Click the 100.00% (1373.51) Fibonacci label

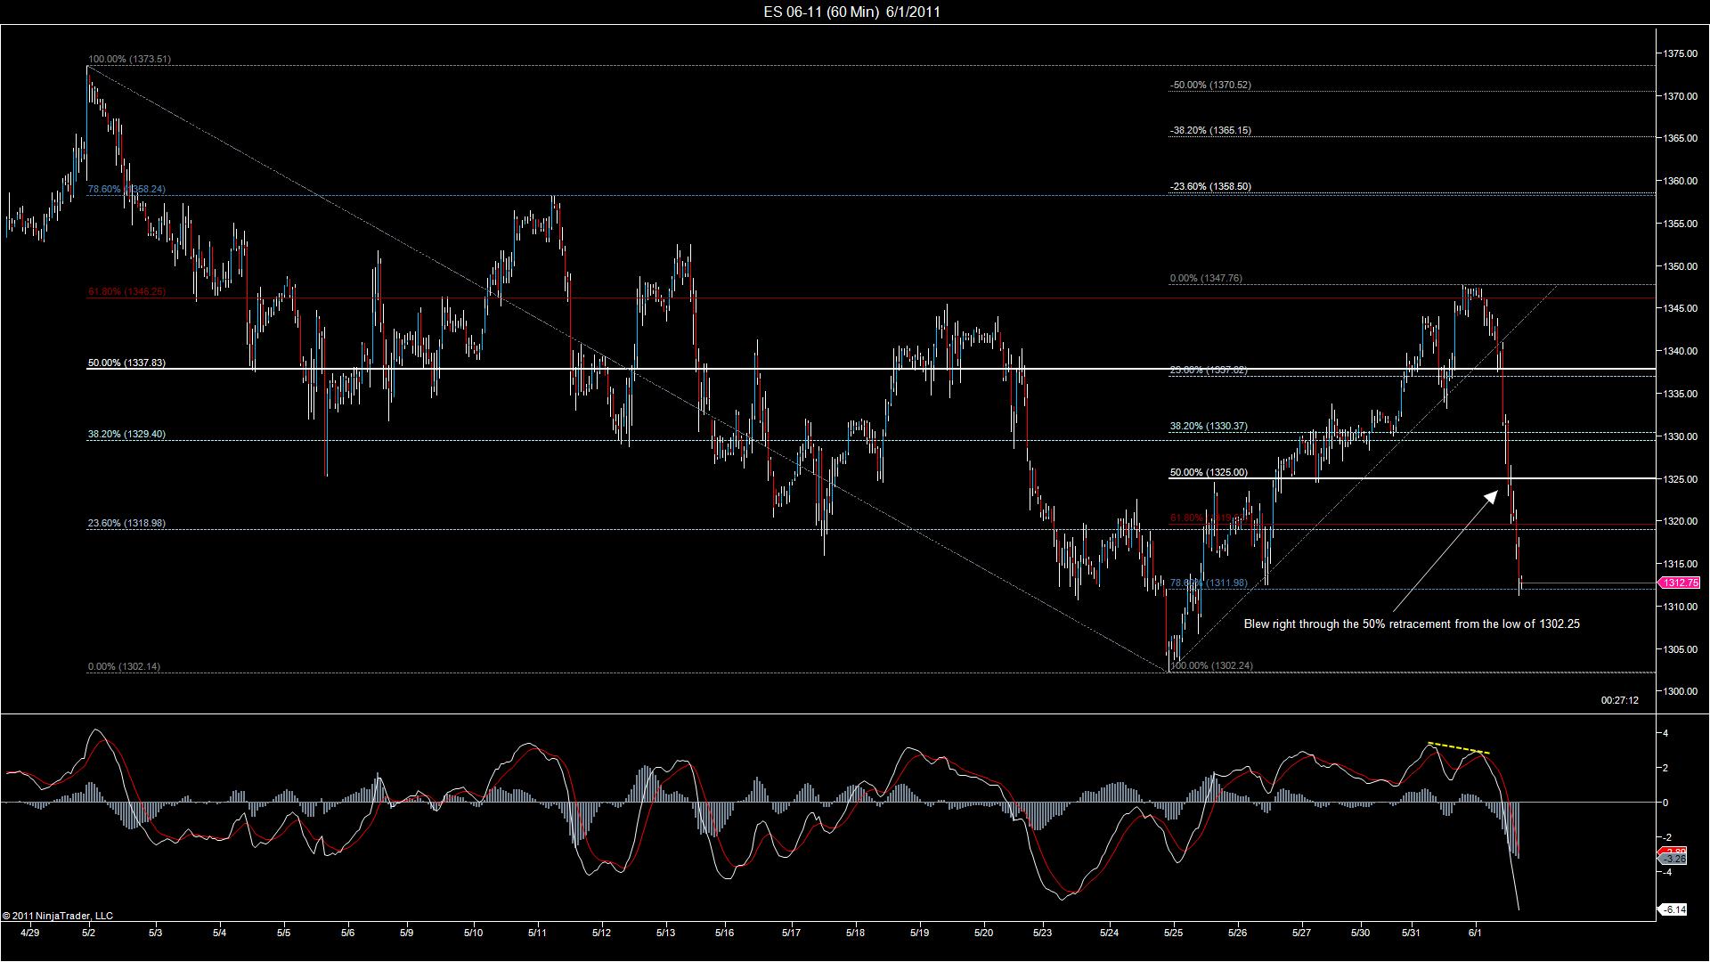129,59
